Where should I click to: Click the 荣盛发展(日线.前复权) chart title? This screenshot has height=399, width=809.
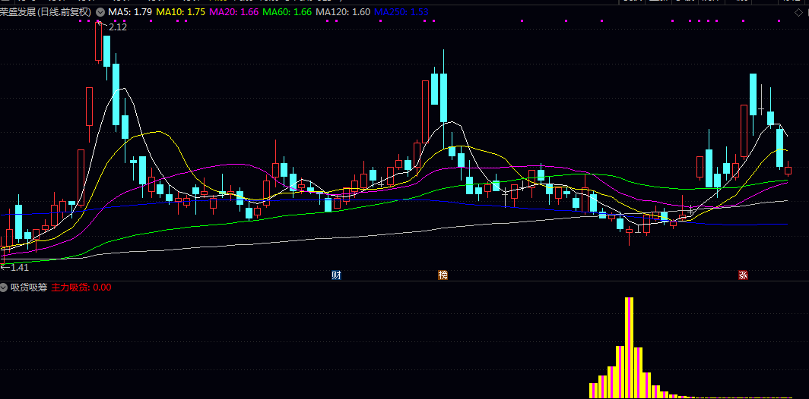tap(46, 12)
